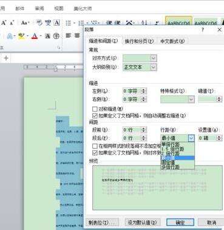Click the Align Left icon
Viewport: 224px width, 230px height.
click(69, 36)
